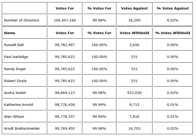Image resolution: width=196 pixels, height=136 pixels.
Task: Select the Robert Doyle row name
Action: pyautogui.click(x=15, y=81)
